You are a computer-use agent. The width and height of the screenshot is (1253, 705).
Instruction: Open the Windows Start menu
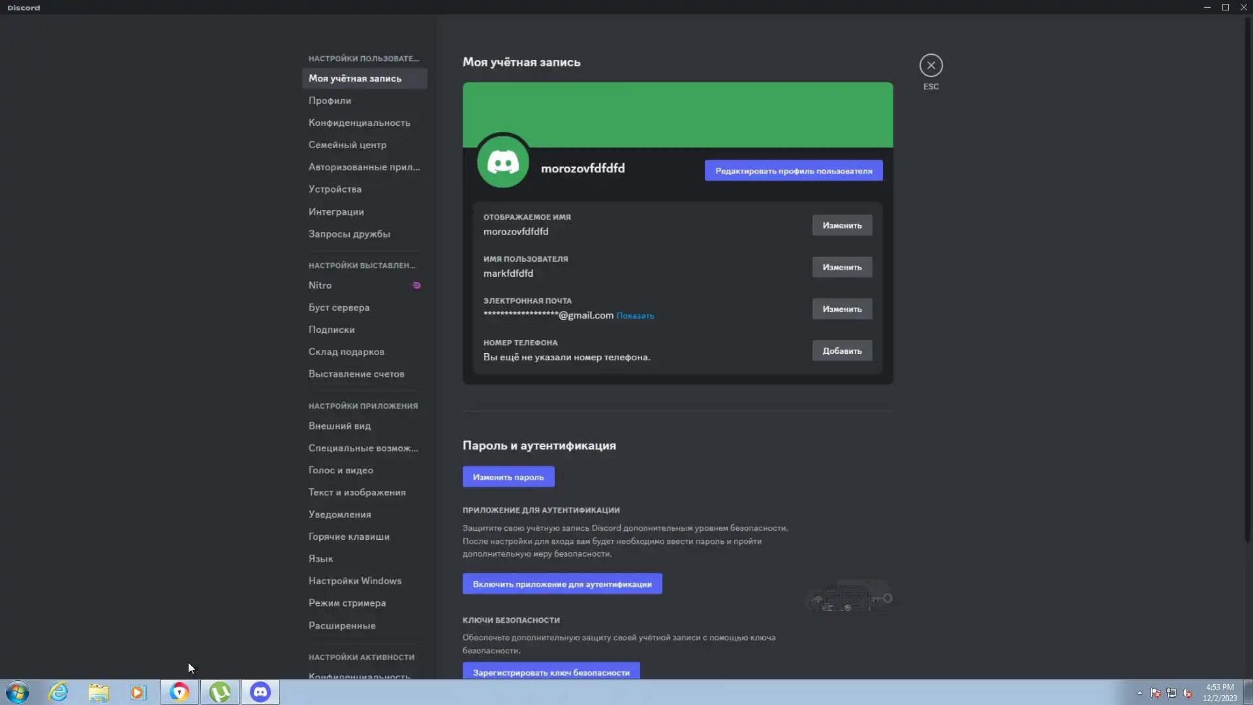[18, 692]
